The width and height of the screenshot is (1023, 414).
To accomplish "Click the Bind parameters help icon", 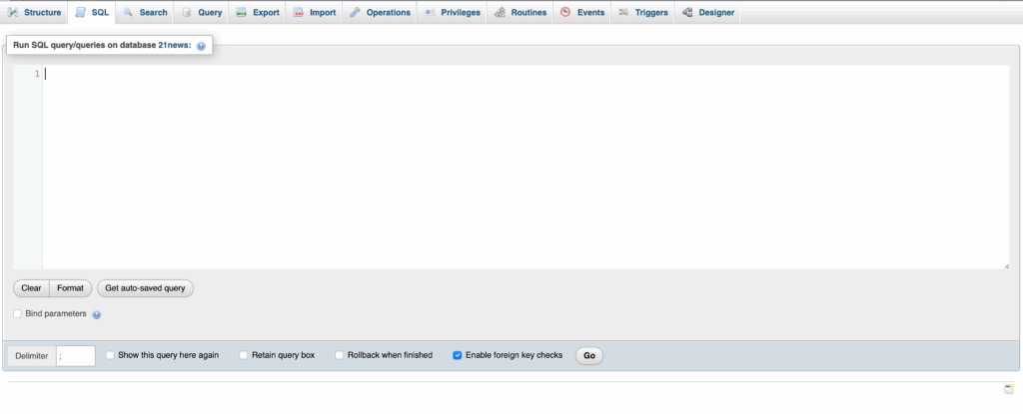I will click(x=97, y=315).
